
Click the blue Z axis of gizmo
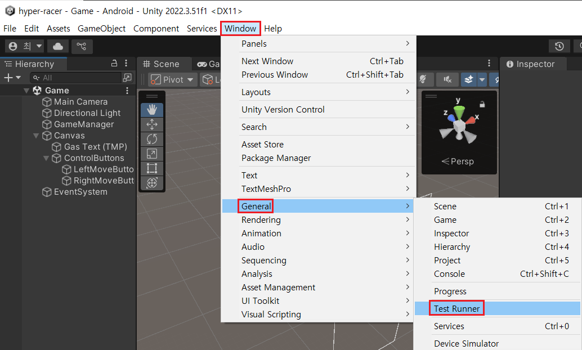click(x=451, y=117)
